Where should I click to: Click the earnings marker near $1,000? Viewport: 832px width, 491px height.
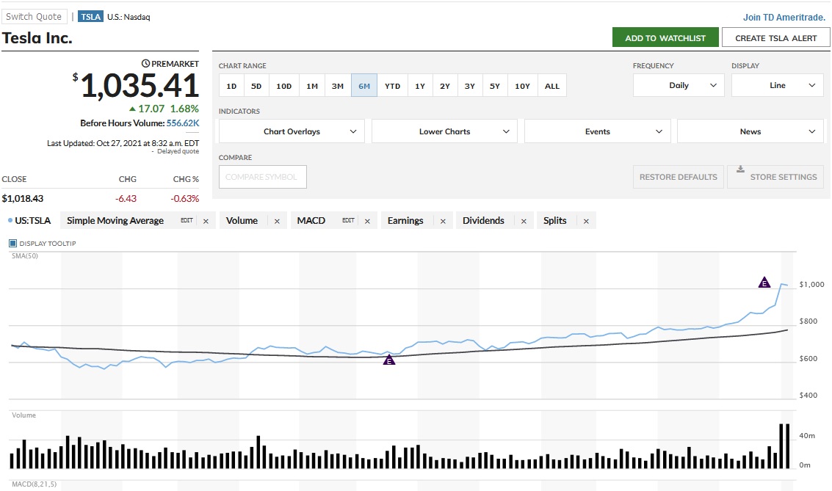click(x=764, y=283)
